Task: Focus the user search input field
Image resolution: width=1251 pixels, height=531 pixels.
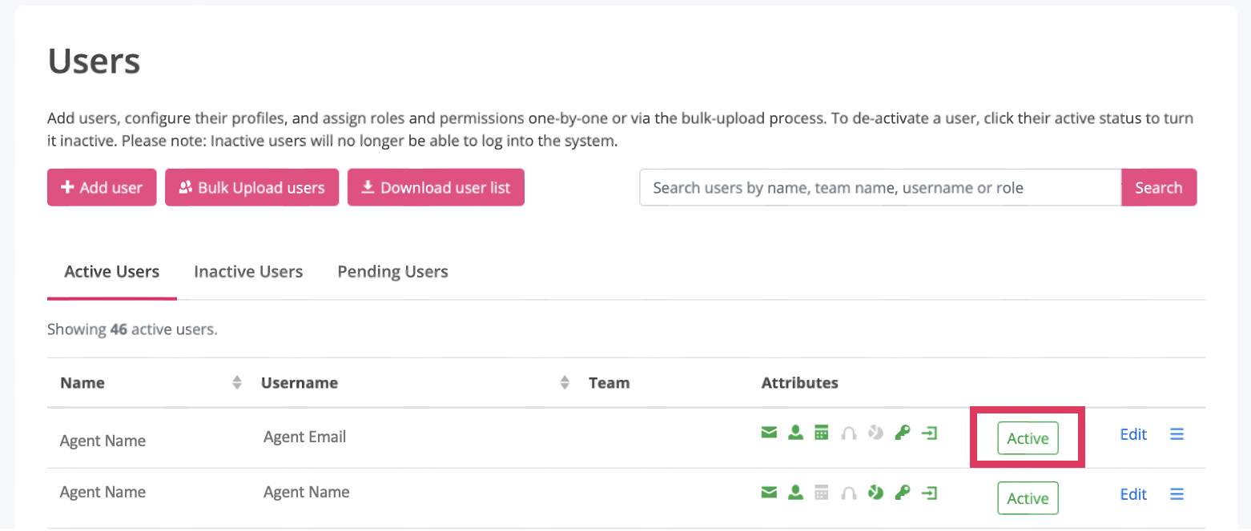Action: click(x=879, y=188)
